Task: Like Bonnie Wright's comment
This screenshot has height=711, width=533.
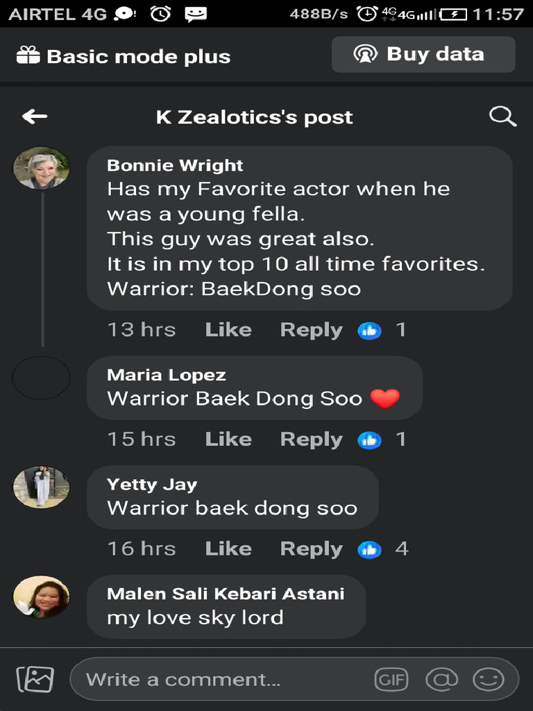Action: pos(228,330)
